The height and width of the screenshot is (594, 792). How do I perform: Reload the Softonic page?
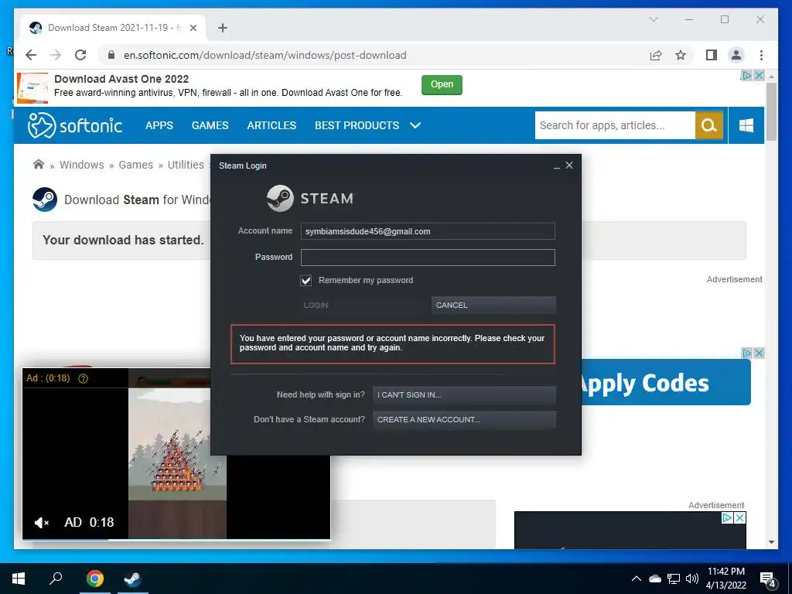point(80,55)
